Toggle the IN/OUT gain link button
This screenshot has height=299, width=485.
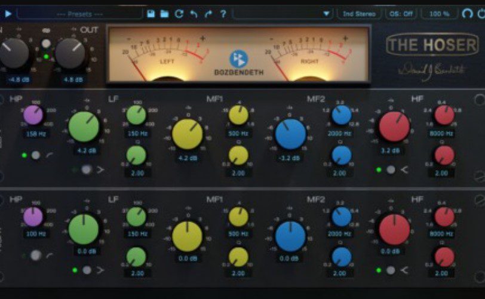[x=46, y=44]
